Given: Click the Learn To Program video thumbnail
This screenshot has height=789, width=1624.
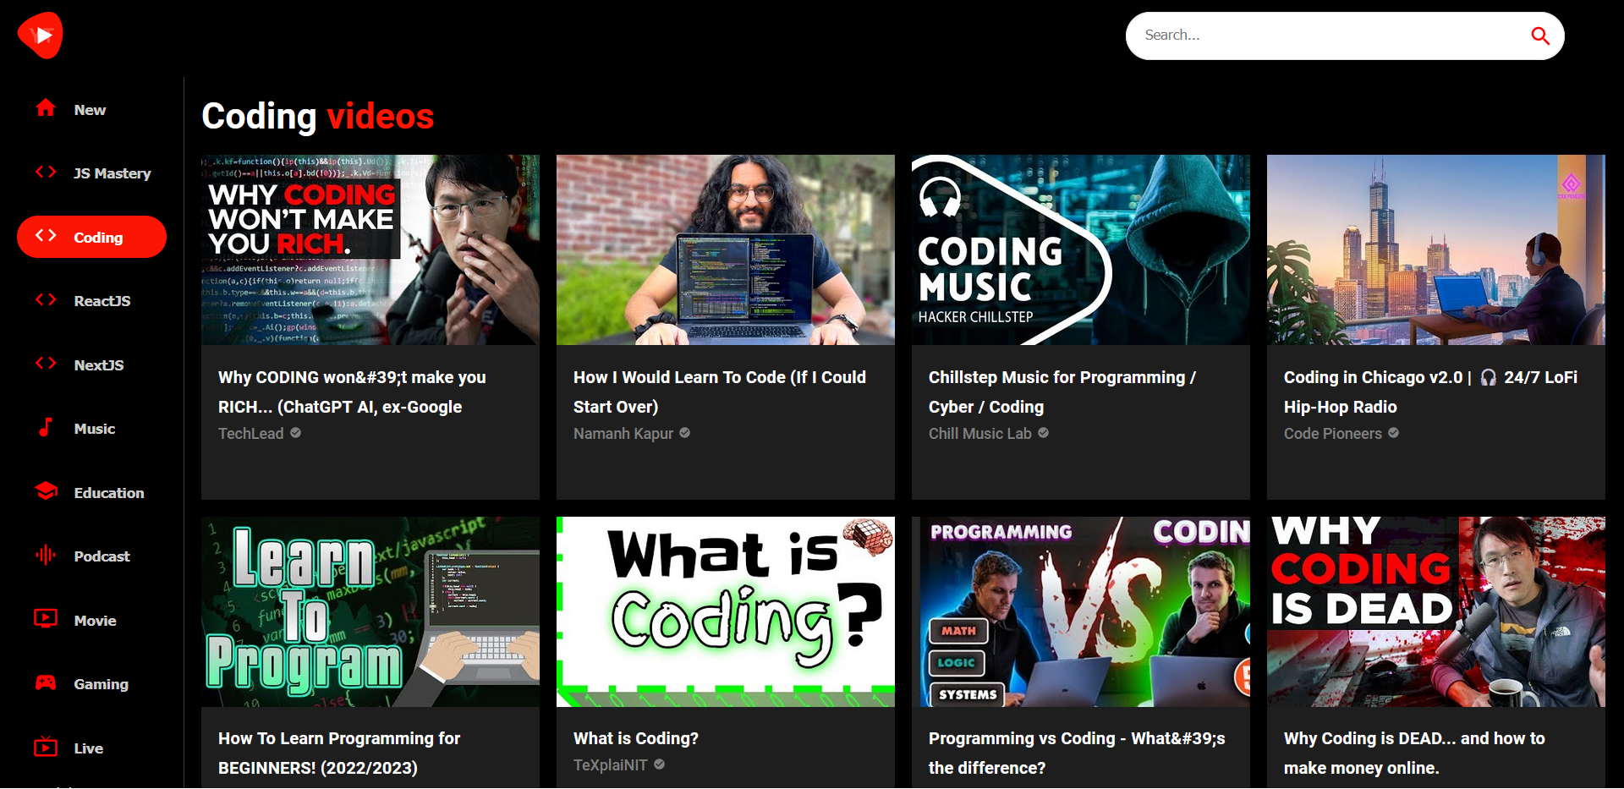Looking at the screenshot, I should [370, 611].
